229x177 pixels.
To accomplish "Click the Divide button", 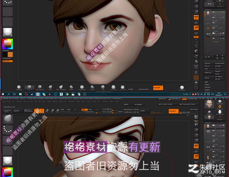I will [x=145, y=111].
